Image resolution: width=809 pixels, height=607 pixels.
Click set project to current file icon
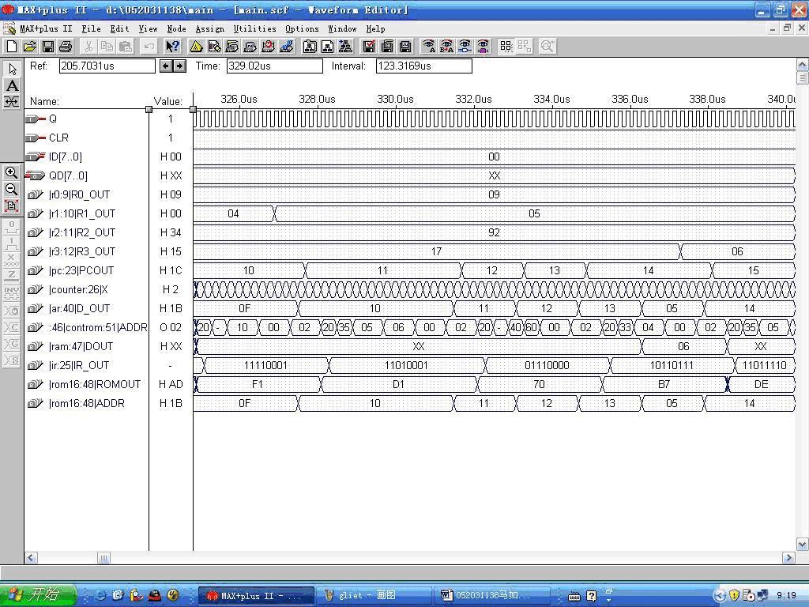(x=328, y=47)
